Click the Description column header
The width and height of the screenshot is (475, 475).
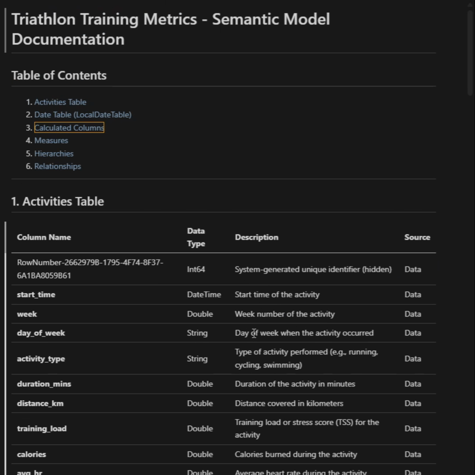pyautogui.click(x=257, y=237)
